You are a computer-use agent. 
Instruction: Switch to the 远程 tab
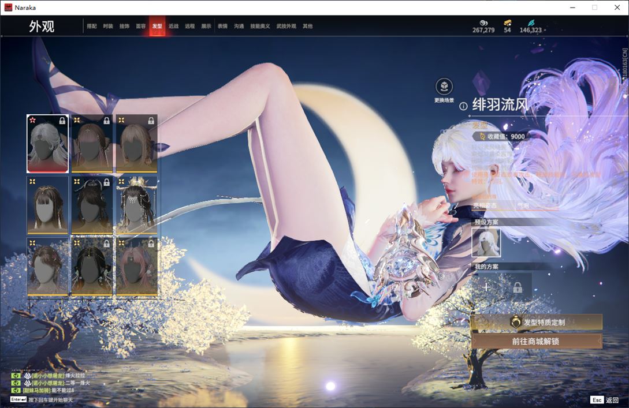[190, 26]
